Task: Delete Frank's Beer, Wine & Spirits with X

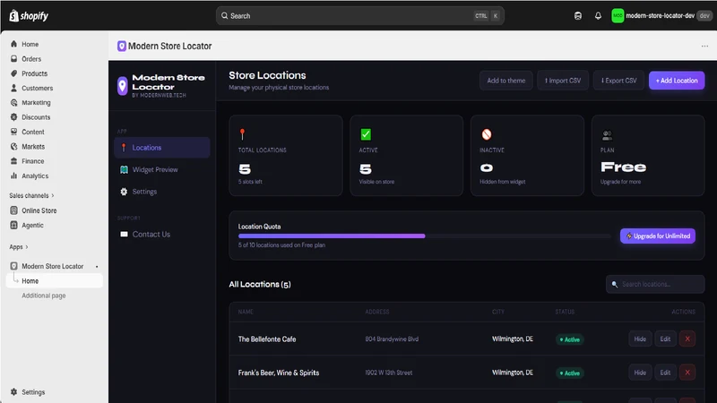Action: (x=687, y=373)
